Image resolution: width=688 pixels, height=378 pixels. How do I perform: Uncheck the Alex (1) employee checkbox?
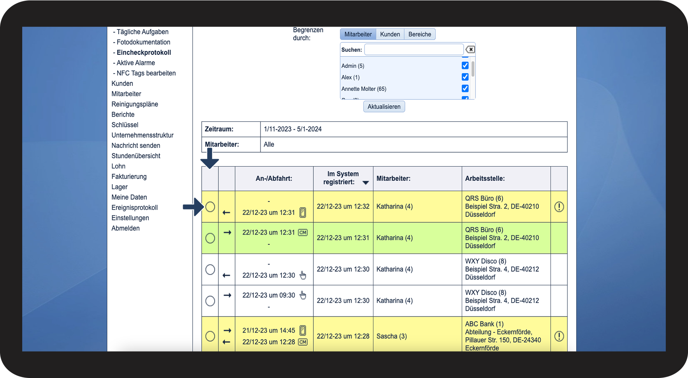[465, 77]
